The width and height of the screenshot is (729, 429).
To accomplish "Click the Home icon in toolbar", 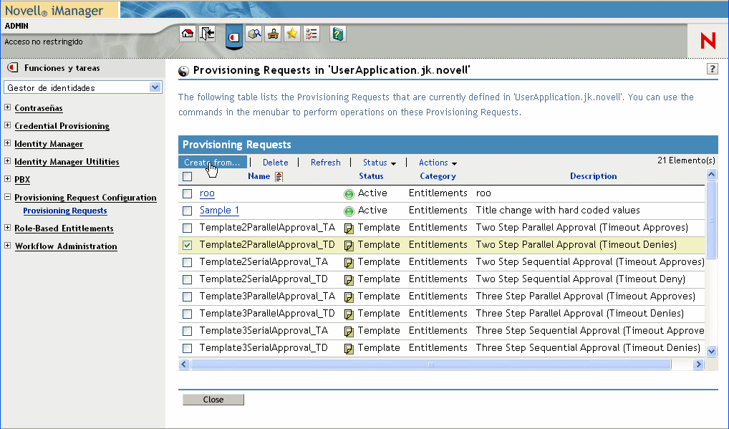I will pos(188,34).
